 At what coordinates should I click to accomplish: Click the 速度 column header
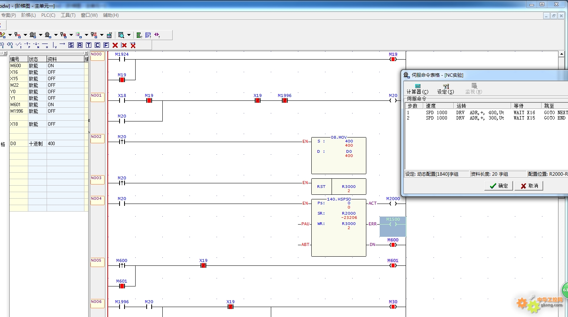pos(439,106)
